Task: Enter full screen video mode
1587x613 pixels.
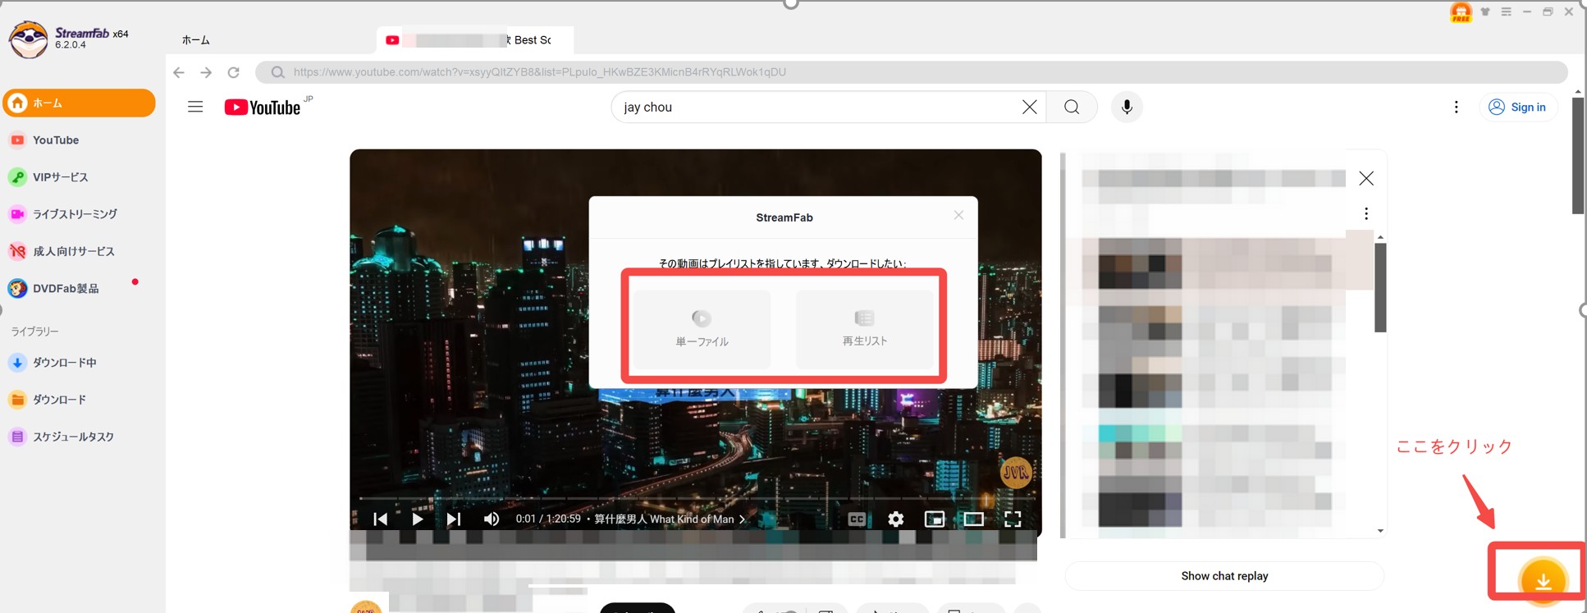Action: [x=1013, y=519]
